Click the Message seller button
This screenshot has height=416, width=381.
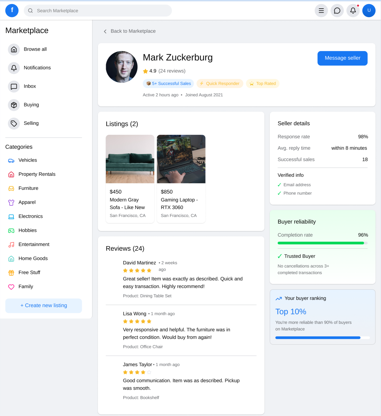tap(342, 58)
